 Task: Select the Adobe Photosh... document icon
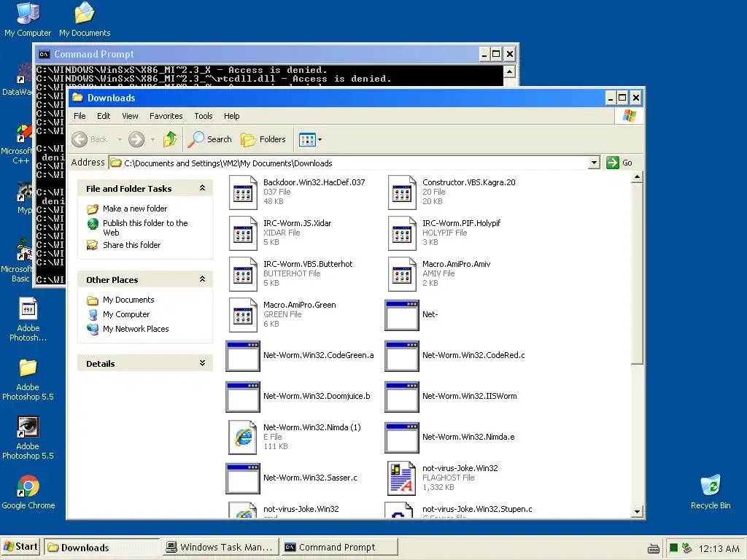[28, 319]
